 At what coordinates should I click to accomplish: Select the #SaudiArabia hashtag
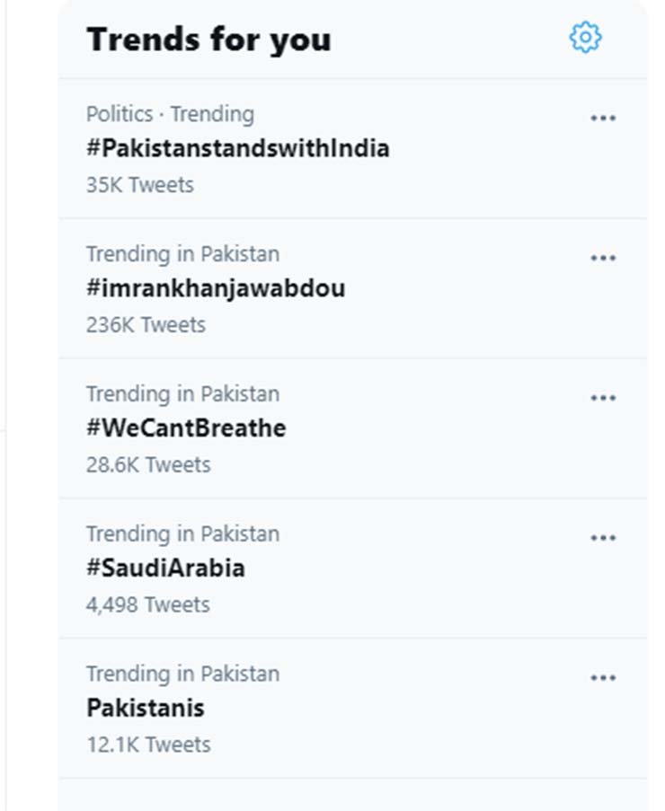pyautogui.click(x=165, y=569)
